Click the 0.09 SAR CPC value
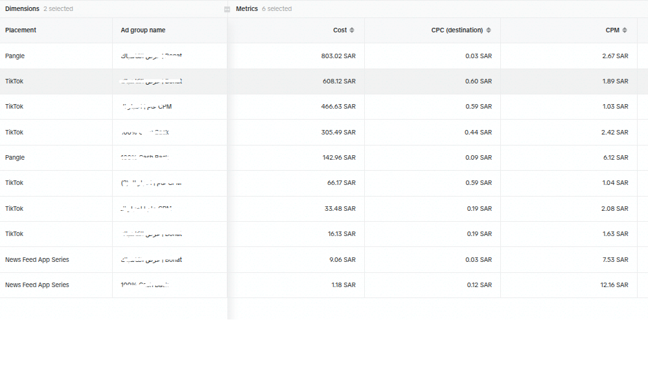 (x=479, y=158)
